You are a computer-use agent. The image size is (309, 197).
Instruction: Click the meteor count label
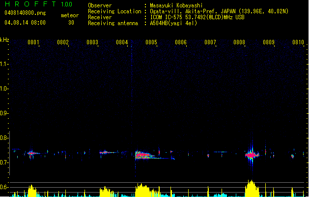70,15
